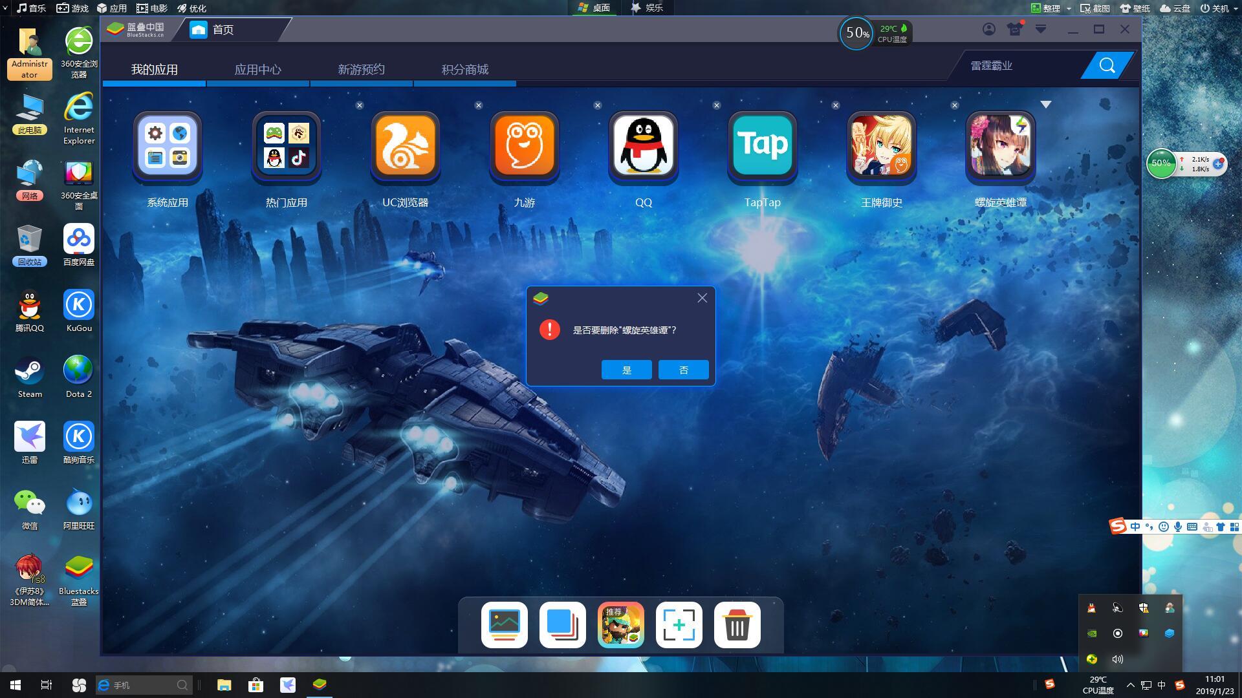Select the 百度网盘 desktop icon
1242x698 pixels.
tap(79, 245)
